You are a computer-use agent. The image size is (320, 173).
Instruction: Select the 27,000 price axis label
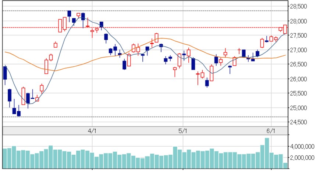(x=299, y=50)
